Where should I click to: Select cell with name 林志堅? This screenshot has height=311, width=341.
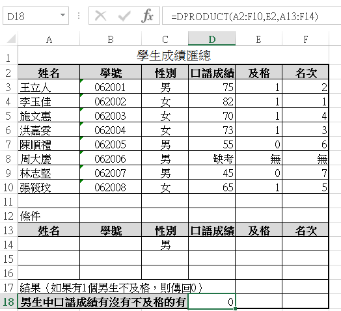[49, 173]
